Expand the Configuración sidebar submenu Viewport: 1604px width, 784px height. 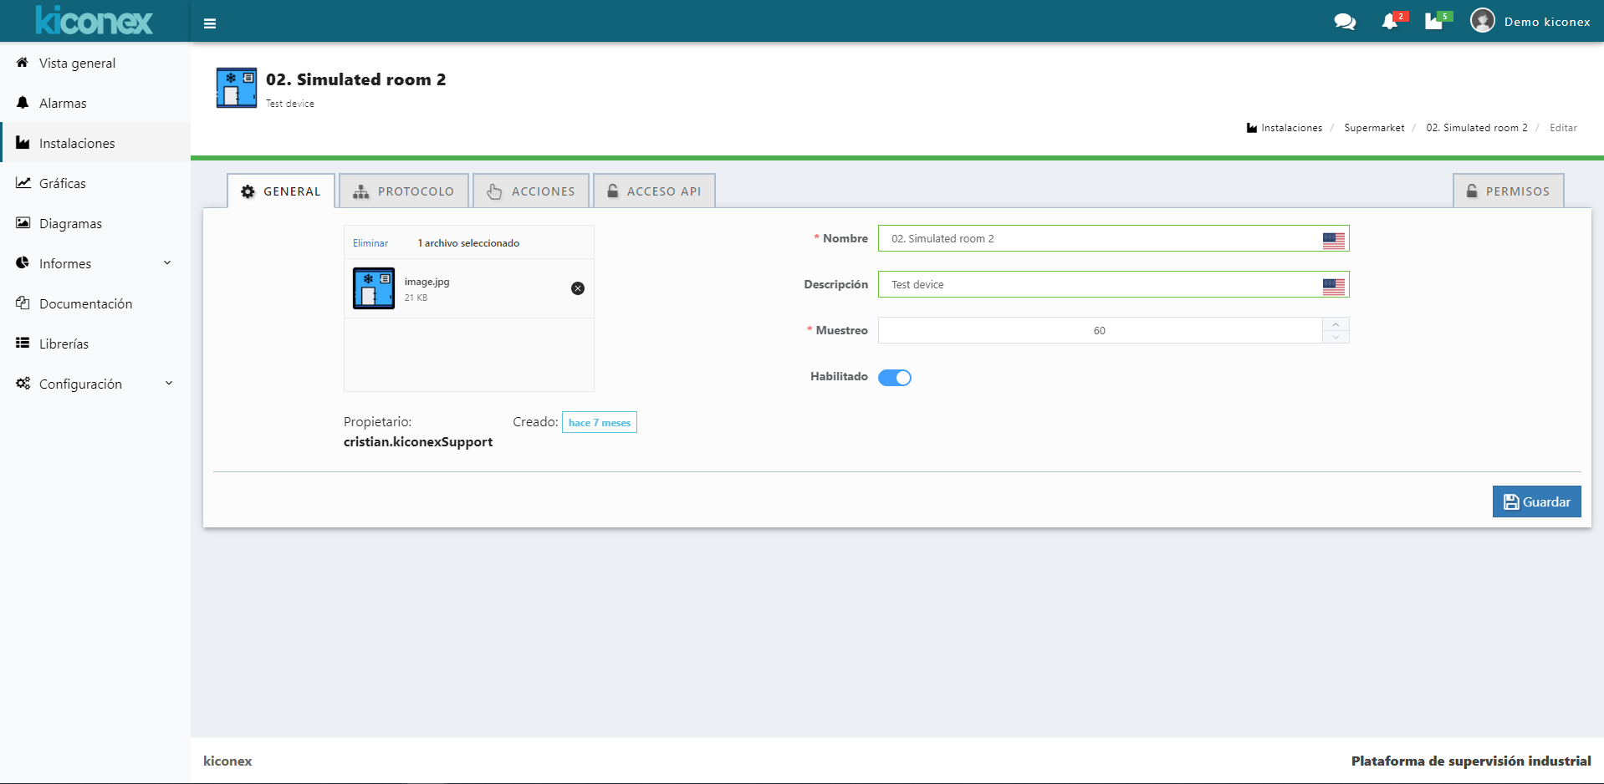pyautogui.click(x=168, y=384)
